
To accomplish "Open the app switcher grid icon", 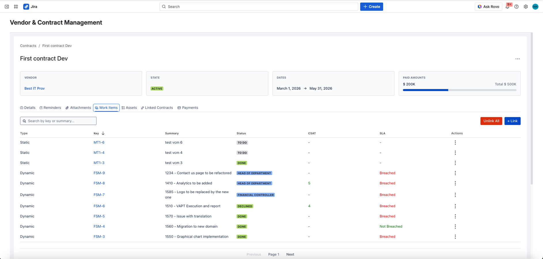I will [x=16, y=6].
